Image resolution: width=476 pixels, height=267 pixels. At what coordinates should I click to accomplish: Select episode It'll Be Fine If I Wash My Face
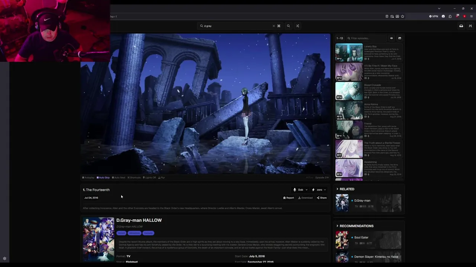[369, 72]
